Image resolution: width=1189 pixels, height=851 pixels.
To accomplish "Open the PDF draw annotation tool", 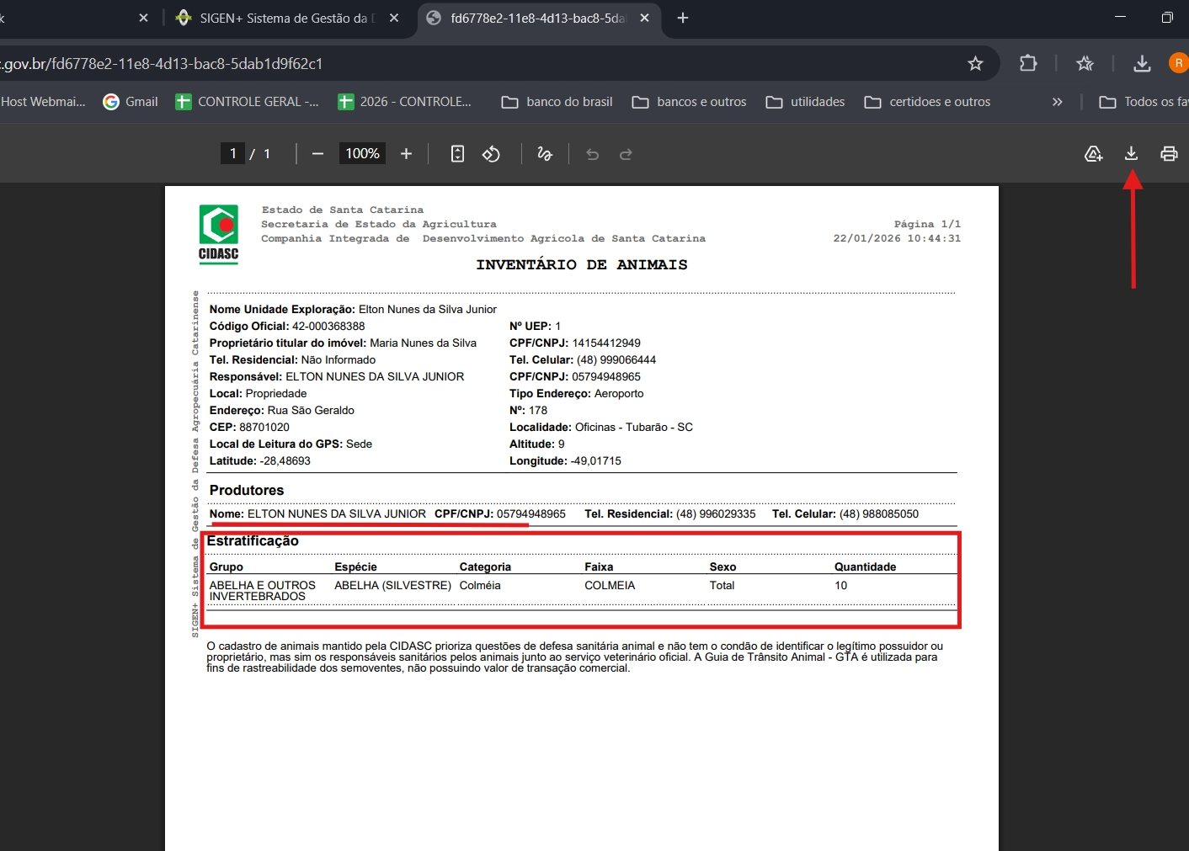I will (x=545, y=154).
